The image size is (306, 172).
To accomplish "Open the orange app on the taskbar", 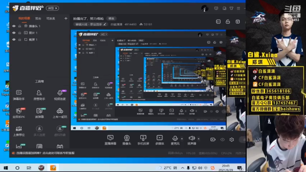I will (x=53, y=168).
